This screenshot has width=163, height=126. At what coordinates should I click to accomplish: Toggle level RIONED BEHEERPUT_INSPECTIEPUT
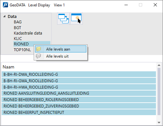tap(79, 112)
